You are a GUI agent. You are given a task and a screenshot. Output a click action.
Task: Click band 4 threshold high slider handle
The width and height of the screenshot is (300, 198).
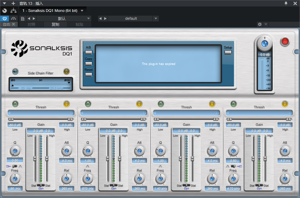pos(288,119)
